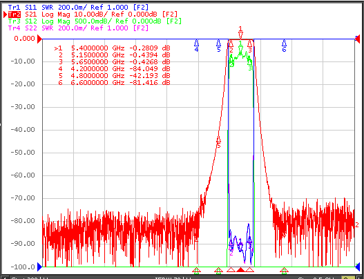Select marker 1 readout row 5.4000000 GHz
This screenshot has width=364, height=279.
click(112, 48)
